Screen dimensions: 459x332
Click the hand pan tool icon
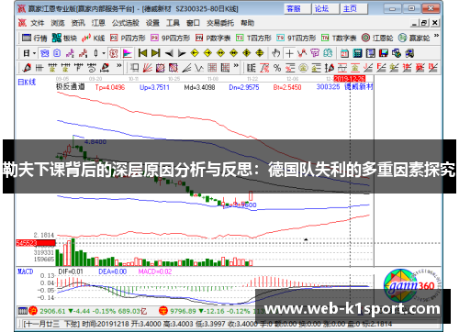click(x=276, y=53)
